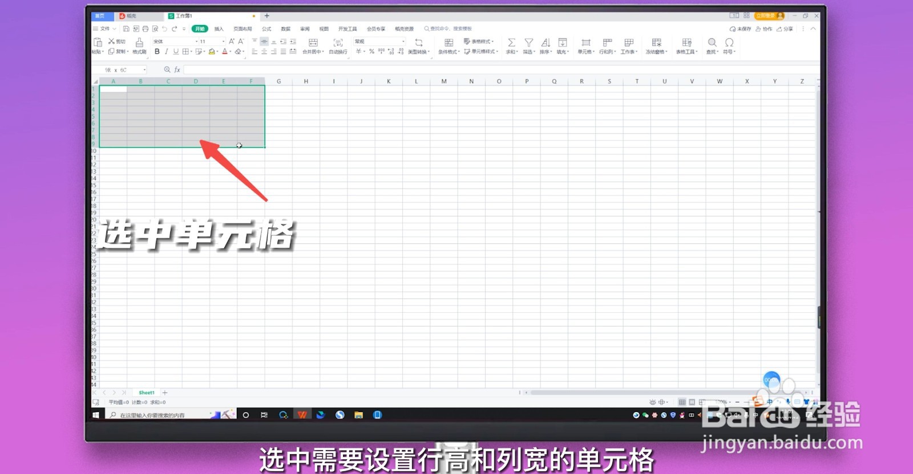
Task: Click the Wrap Text (自动换行) icon
Action: pos(338,42)
